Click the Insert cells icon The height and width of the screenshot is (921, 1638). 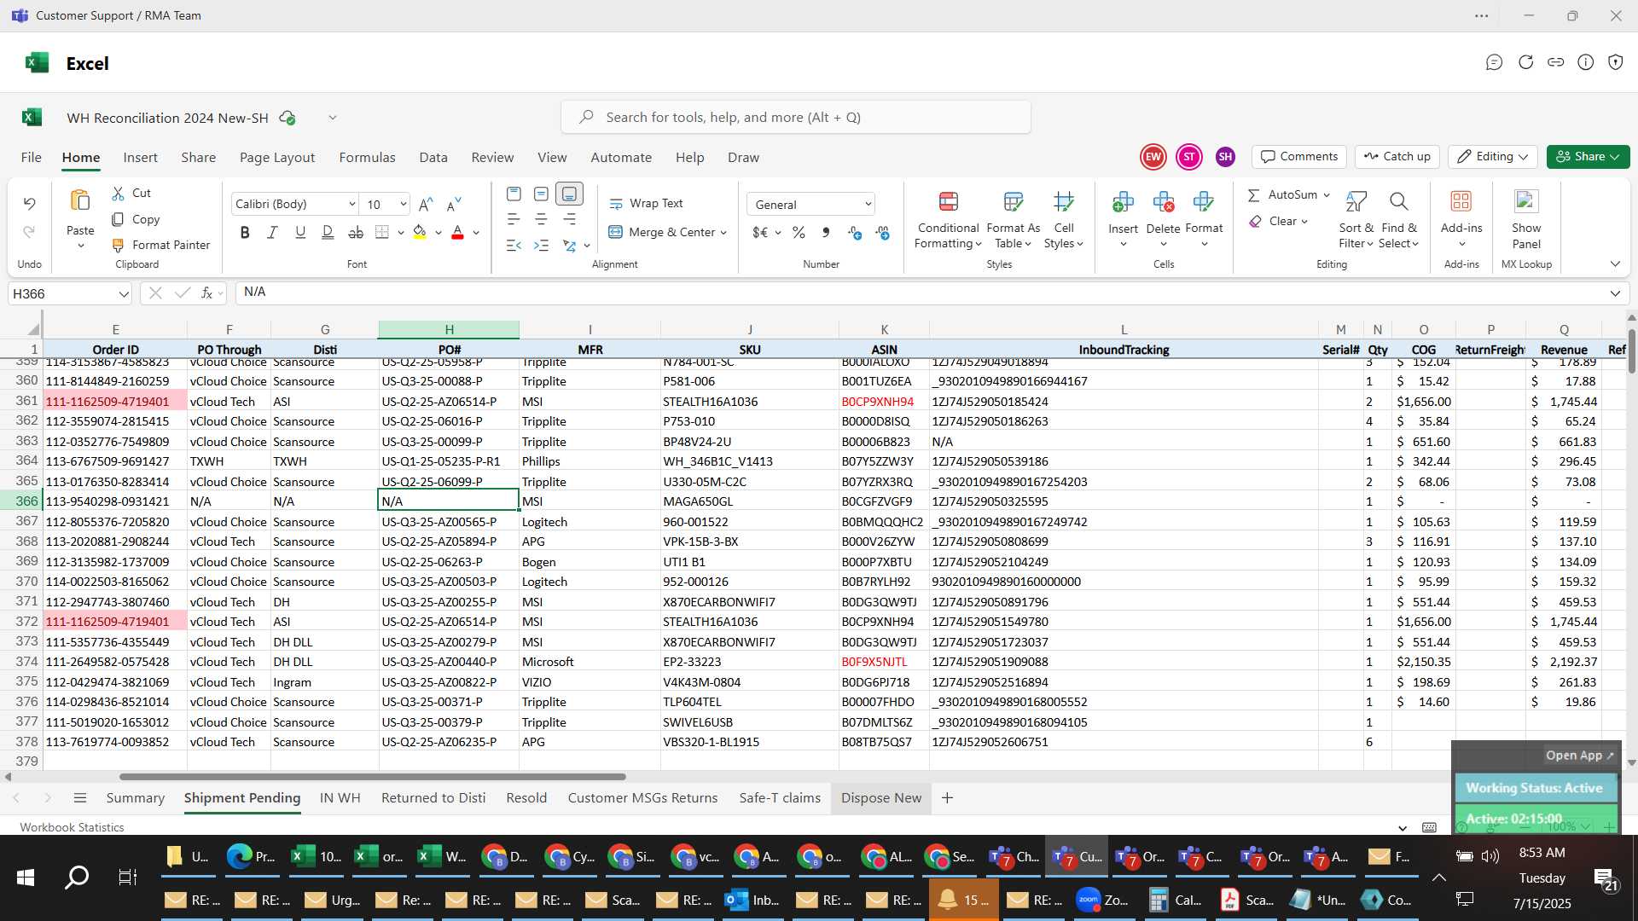(x=1123, y=201)
